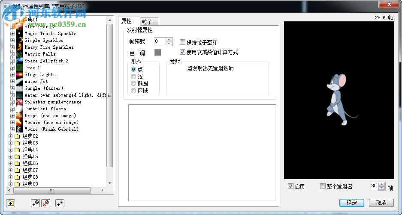Viewport: 402px width, 215px height.
Task: Click the Water Jet thumbnail icon
Action: 19,82
